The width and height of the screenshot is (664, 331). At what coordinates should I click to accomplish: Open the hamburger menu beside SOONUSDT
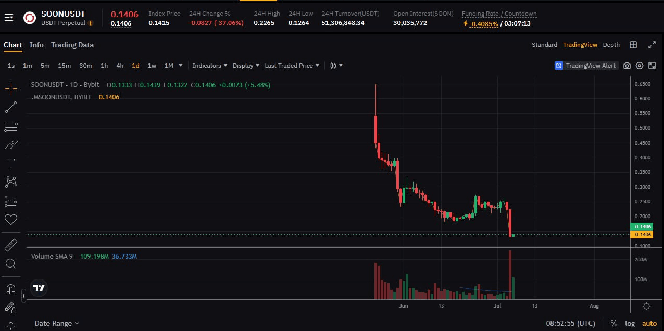click(x=9, y=18)
